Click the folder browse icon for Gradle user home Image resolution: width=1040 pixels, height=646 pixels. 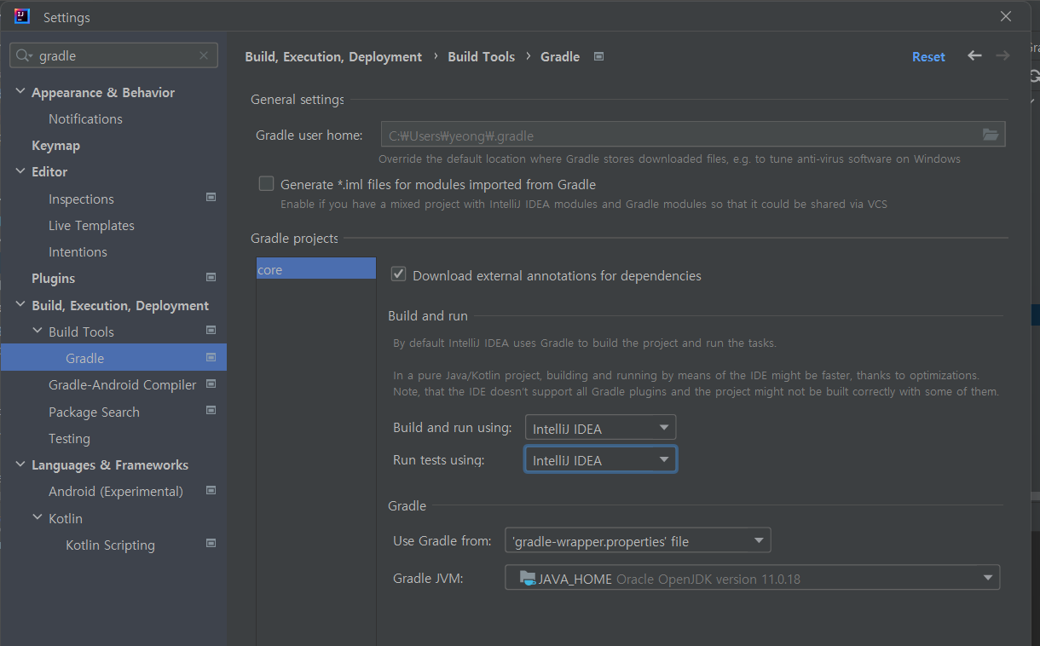(991, 135)
